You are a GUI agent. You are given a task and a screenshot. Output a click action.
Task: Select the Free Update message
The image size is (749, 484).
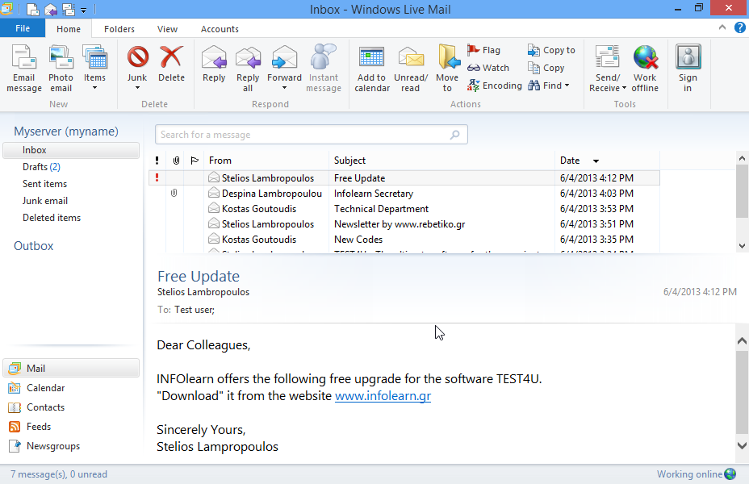click(x=404, y=178)
